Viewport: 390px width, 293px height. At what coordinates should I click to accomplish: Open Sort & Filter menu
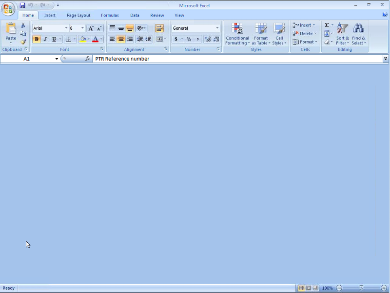[x=343, y=34]
